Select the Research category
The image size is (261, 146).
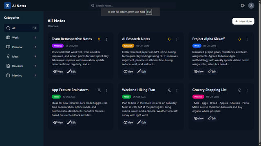[x=22, y=66]
